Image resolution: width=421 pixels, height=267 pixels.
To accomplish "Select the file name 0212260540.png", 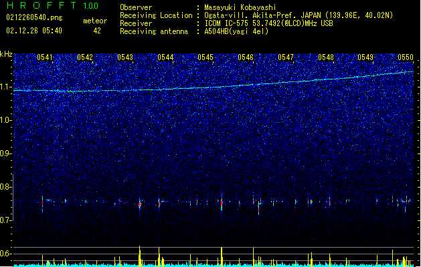I will 34,18.
